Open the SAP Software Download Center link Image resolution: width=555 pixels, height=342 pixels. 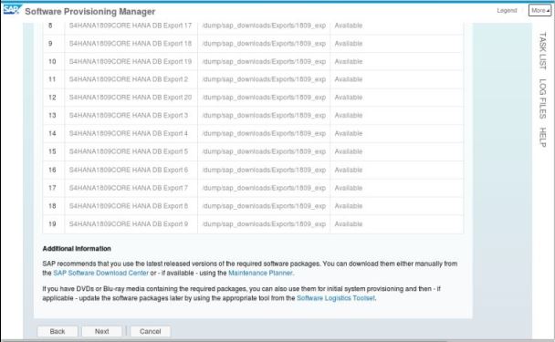pyautogui.click(x=101, y=273)
